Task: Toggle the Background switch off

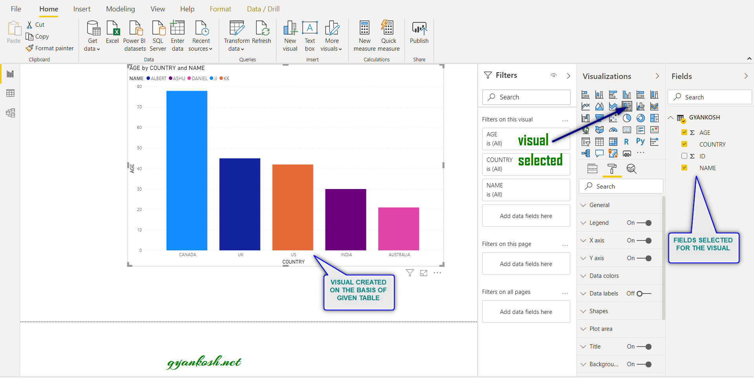Action: (x=644, y=364)
